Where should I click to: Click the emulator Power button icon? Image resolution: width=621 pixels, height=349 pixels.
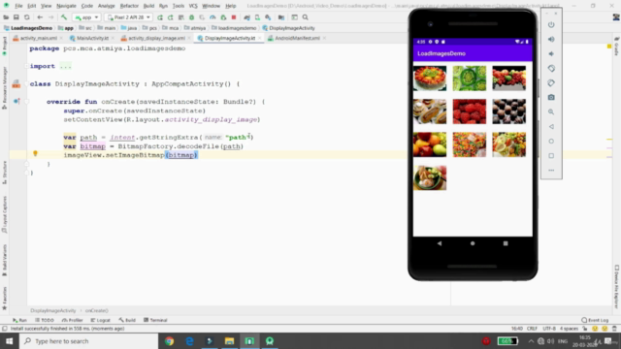551,24
